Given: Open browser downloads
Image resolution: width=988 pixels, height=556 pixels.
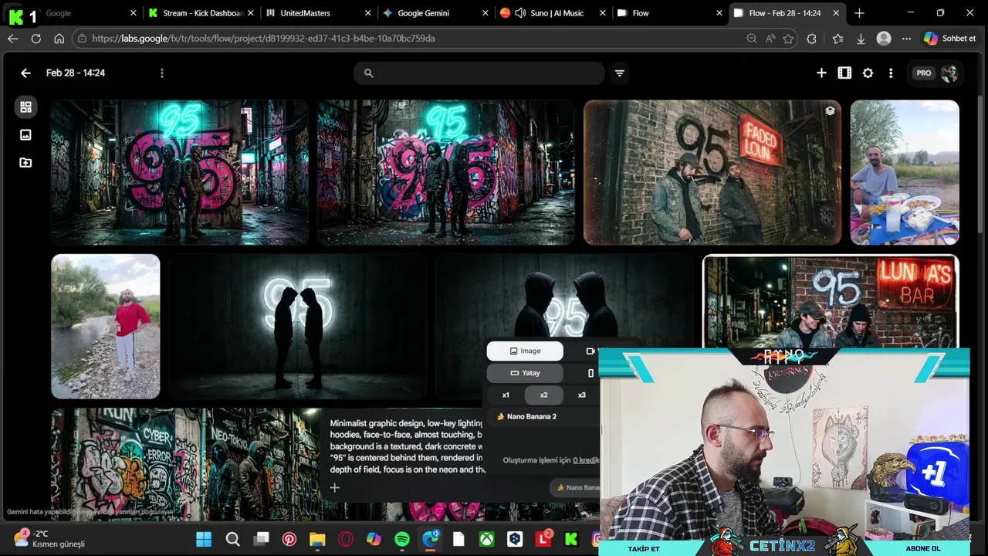Looking at the screenshot, I should pos(861,39).
